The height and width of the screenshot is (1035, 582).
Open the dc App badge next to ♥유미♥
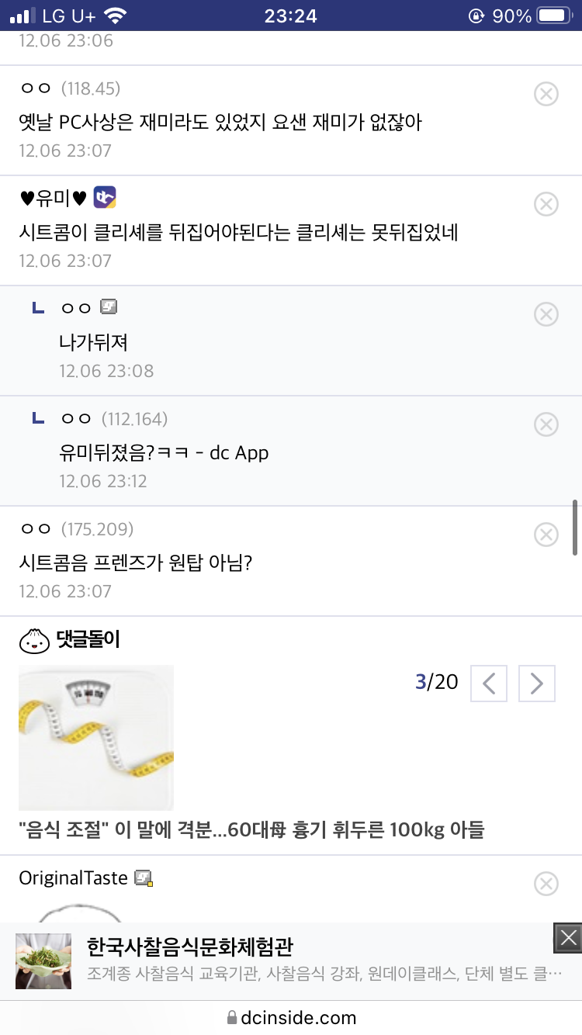105,198
